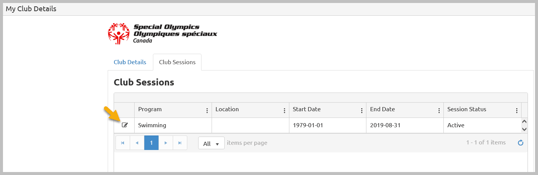
Task: Go to the previous page
Action: tap(137, 143)
